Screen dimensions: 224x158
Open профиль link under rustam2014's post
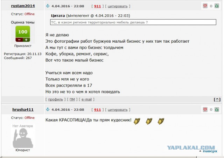point(55,99)
